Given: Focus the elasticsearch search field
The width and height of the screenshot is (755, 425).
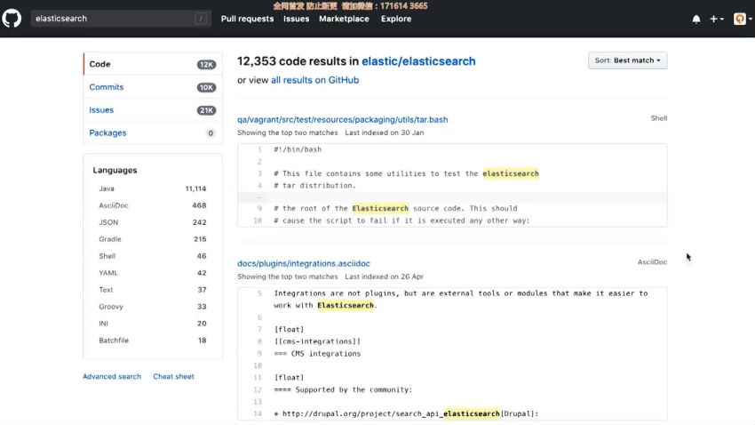Looking at the screenshot, I should point(121,19).
